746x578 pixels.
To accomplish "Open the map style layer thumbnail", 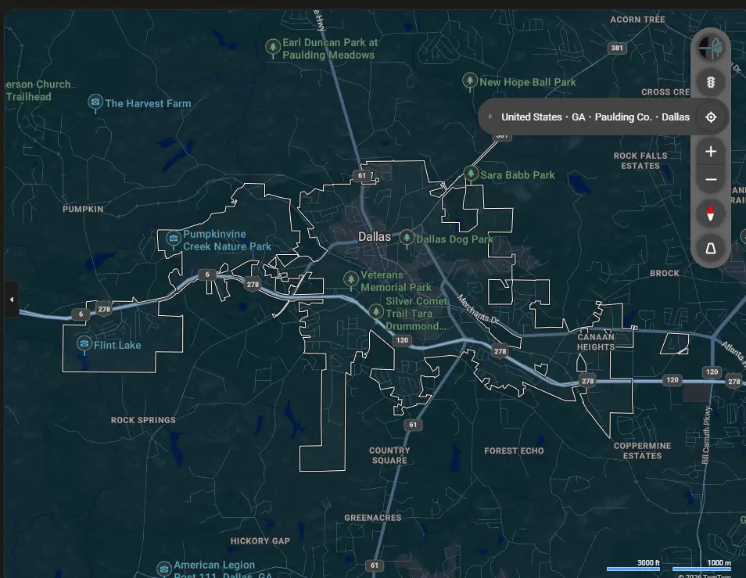I will [711, 48].
